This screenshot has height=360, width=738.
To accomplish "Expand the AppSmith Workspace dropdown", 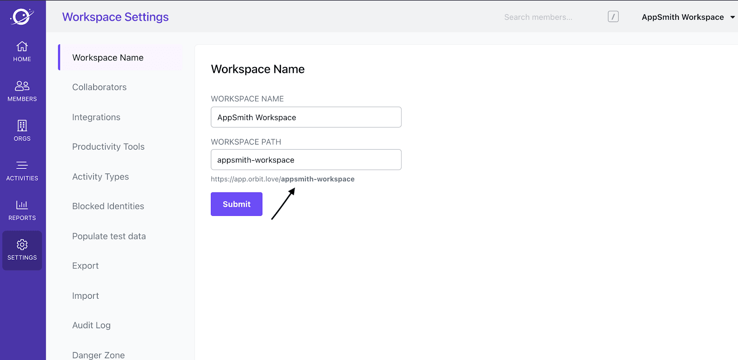I will tap(732, 17).
